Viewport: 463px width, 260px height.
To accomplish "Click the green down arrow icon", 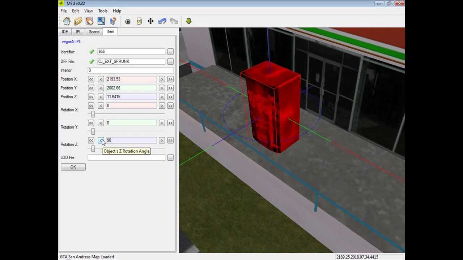I will point(188,21).
